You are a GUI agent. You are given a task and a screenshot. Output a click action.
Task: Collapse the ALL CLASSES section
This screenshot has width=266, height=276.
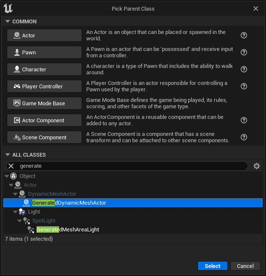pos(8,155)
